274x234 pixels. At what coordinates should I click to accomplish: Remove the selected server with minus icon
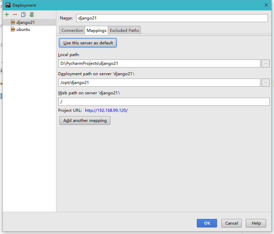tap(15, 14)
